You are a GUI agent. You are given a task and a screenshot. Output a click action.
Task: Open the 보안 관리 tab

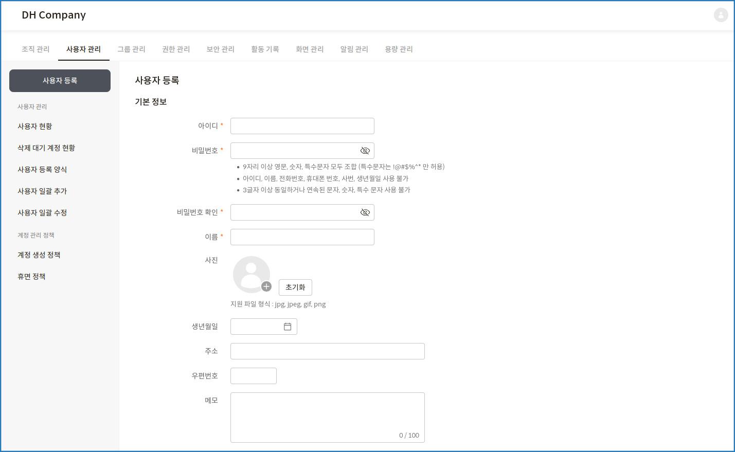[x=220, y=49]
